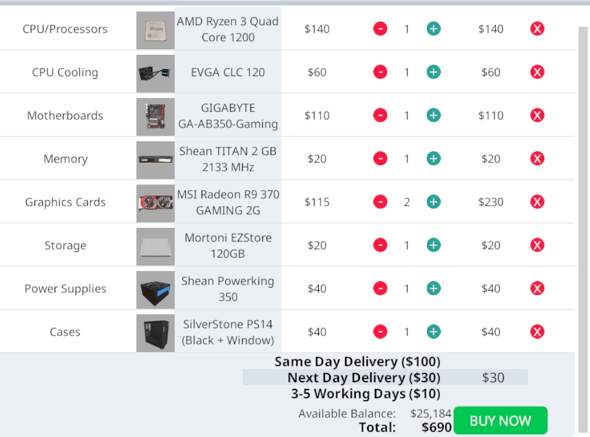Increase quantity of EVGA CLC 120 cooler

(433, 72)
